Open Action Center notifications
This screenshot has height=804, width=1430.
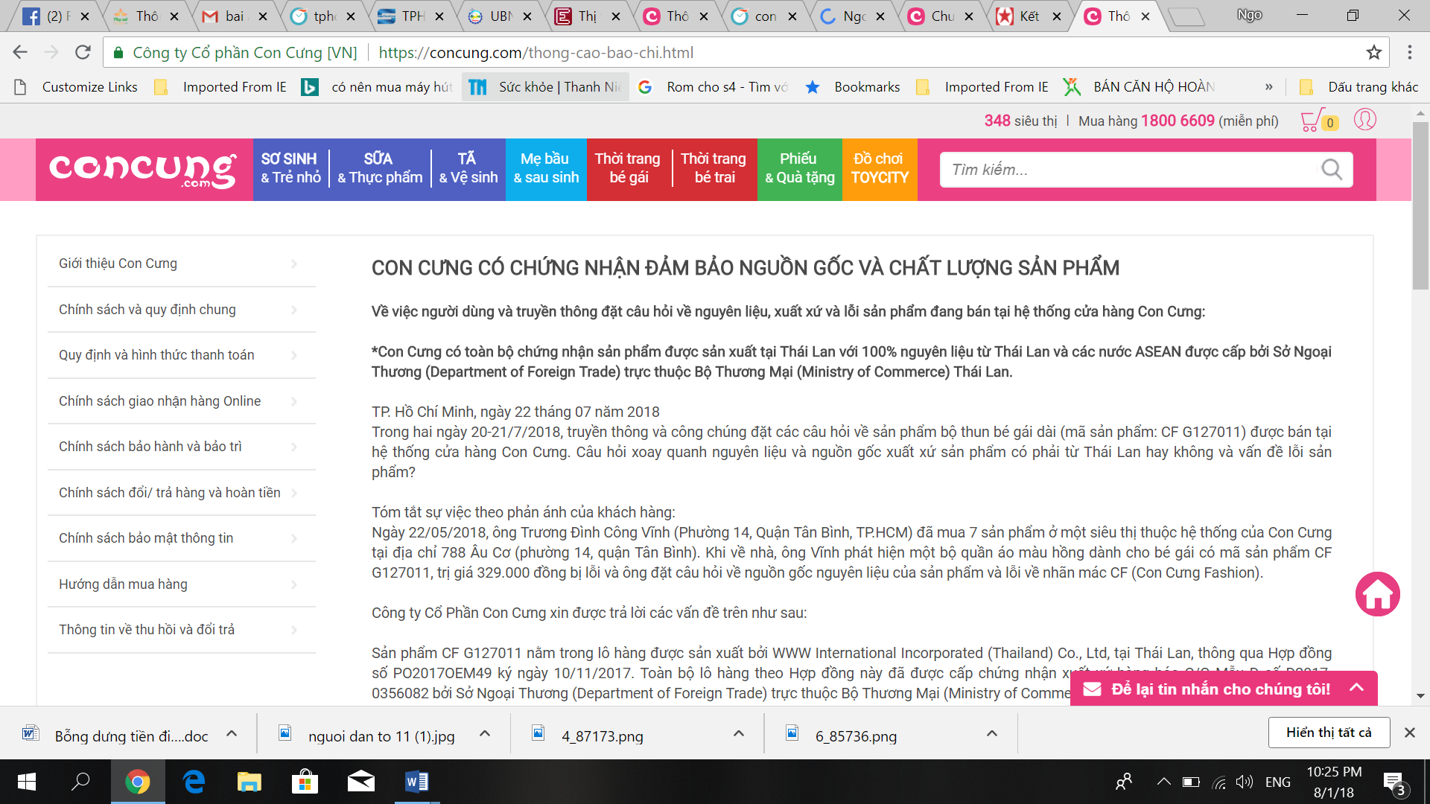click(1394, 782)
